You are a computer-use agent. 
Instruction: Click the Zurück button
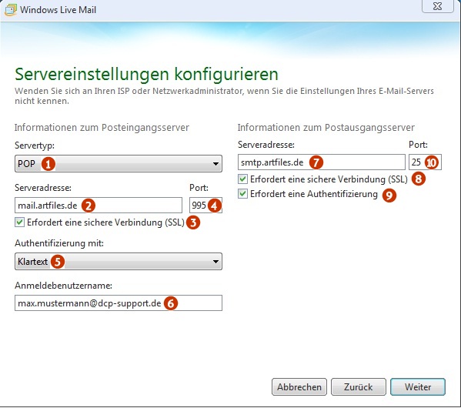tap(359, 386)
